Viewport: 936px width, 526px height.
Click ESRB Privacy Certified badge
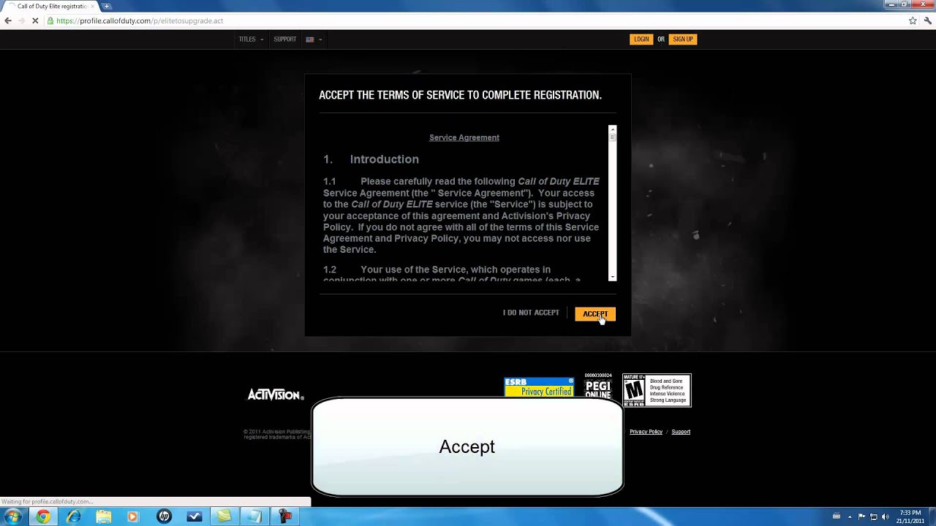pos(539,387)
